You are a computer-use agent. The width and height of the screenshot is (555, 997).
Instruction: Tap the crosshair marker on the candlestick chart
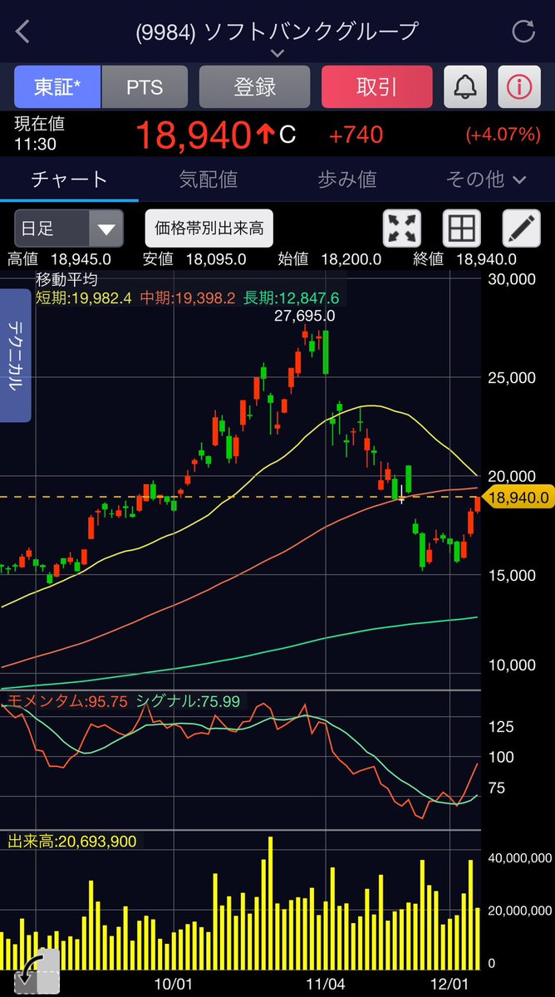(x=401, y=498)
